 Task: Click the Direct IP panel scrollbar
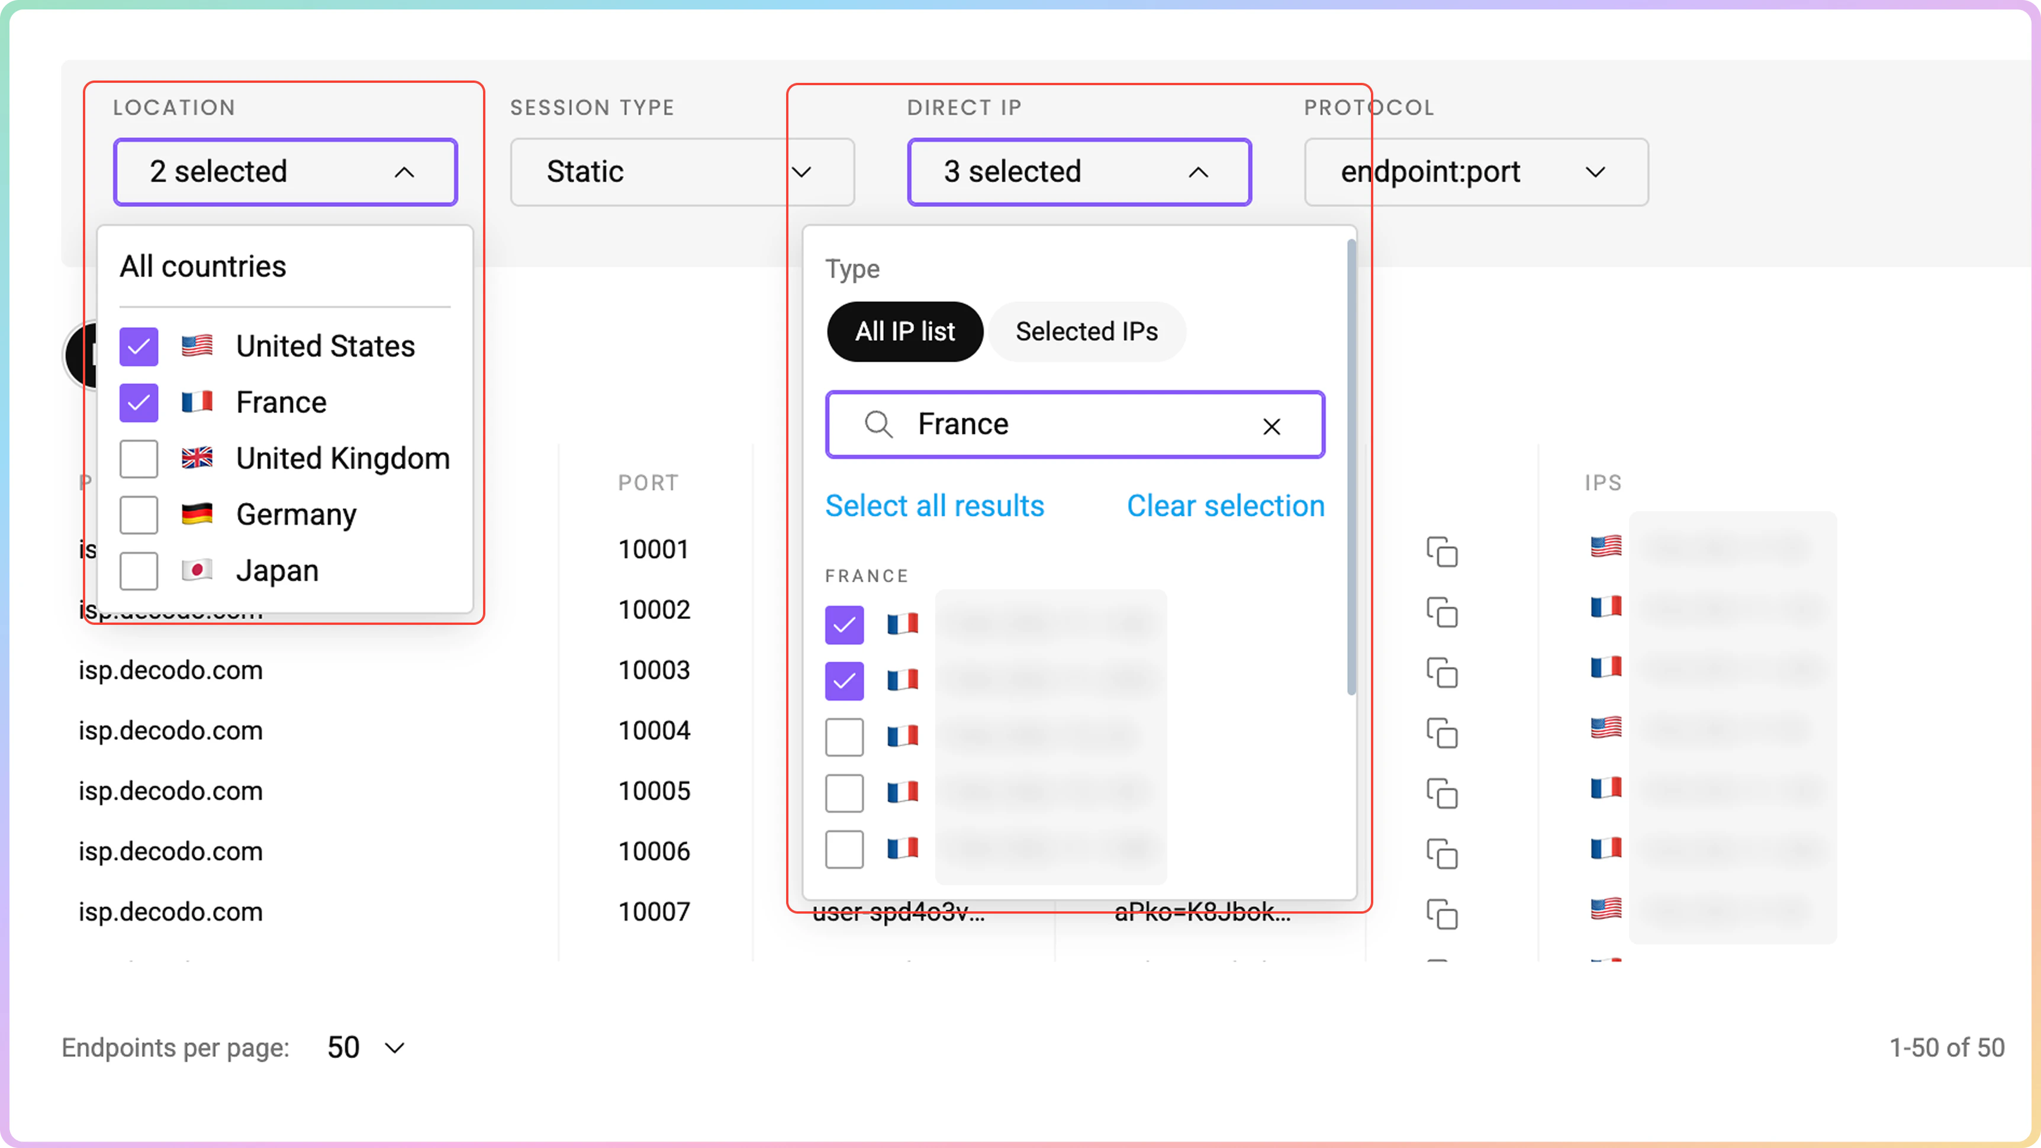tap(1351, 467)
